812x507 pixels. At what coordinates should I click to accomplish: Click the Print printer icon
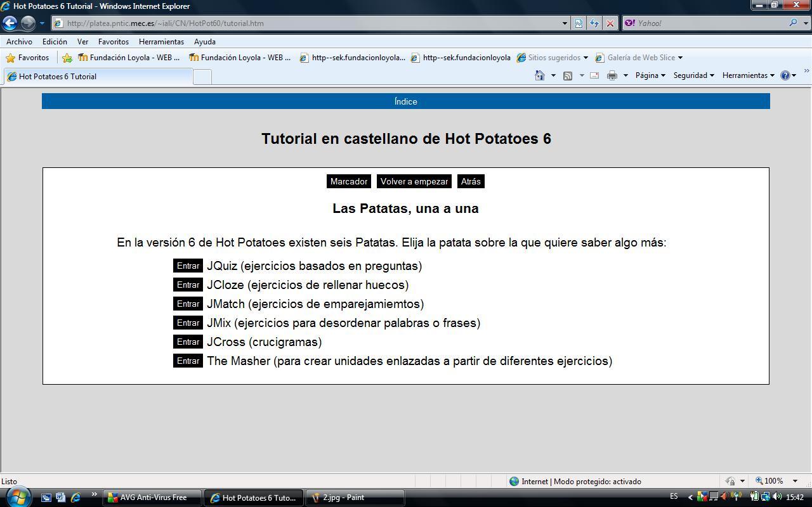(x=612, y=75)
